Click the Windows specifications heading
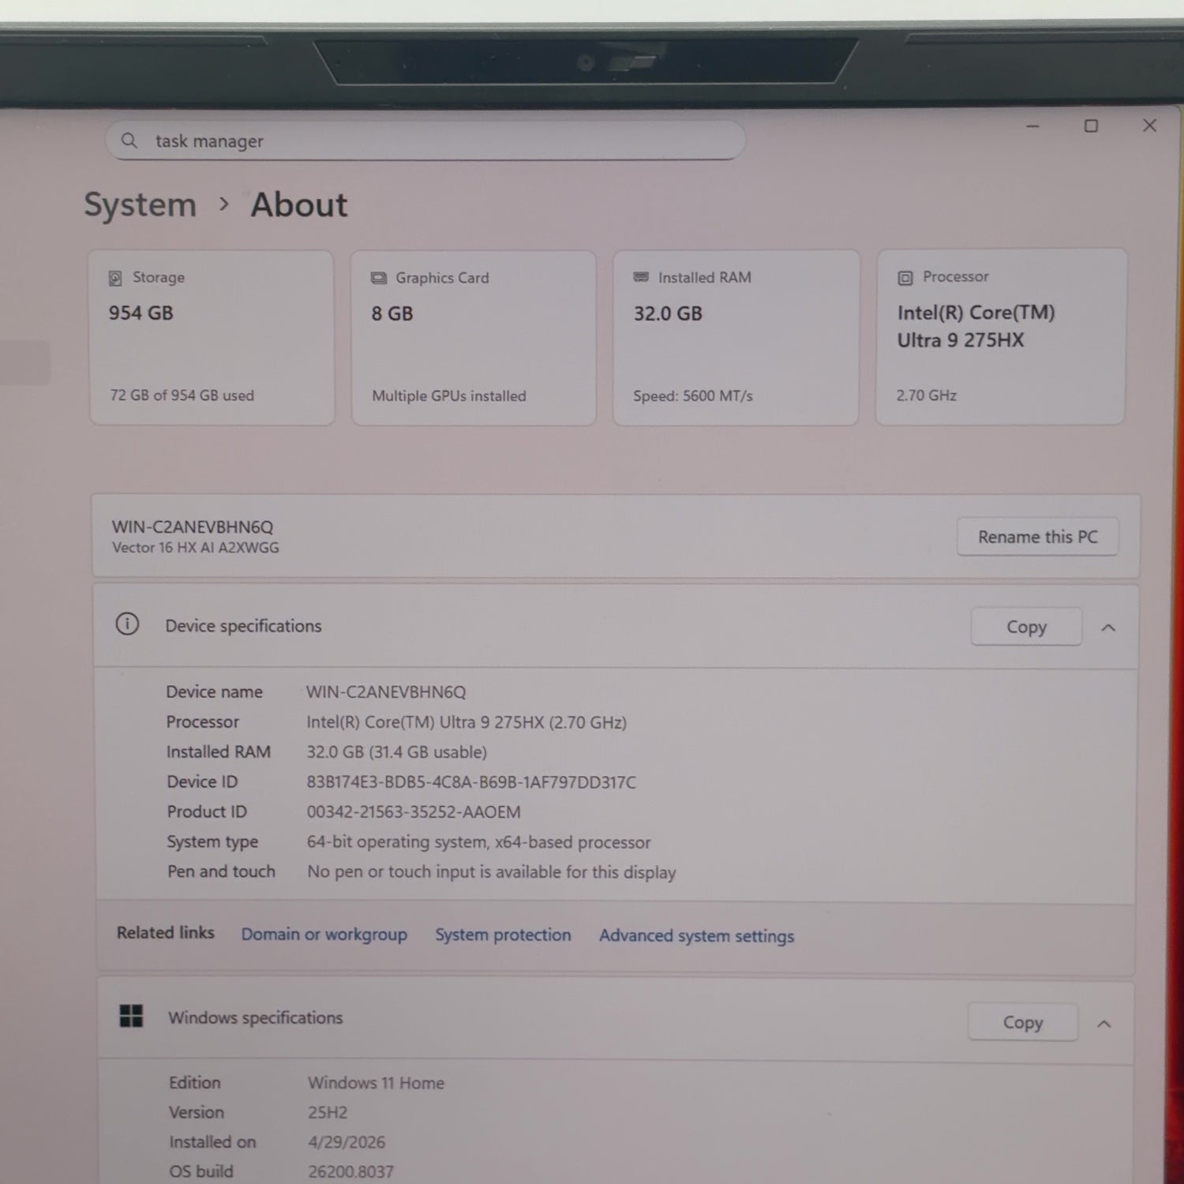This screenshot has height=1184, width=1184. coord(256,1017)
